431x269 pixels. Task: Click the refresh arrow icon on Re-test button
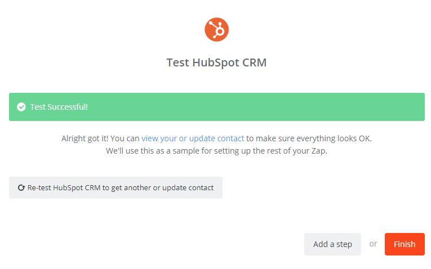point(21,188)
